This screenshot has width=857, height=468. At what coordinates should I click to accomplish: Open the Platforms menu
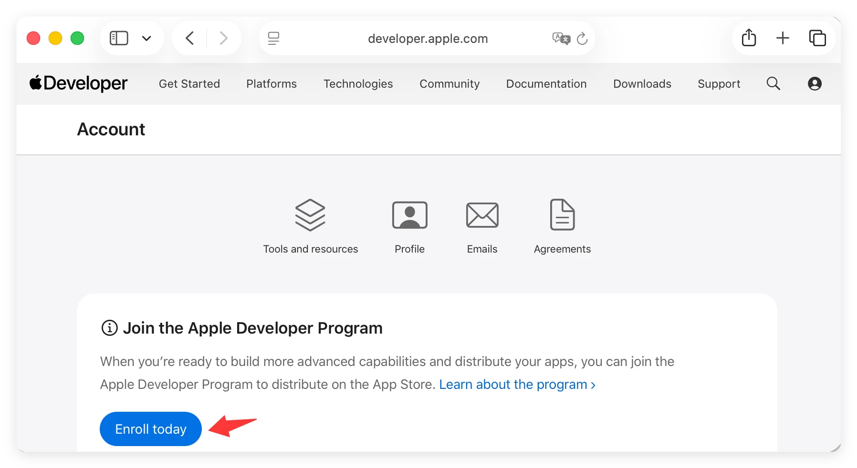pyautogui.click(x=272, y=84)
